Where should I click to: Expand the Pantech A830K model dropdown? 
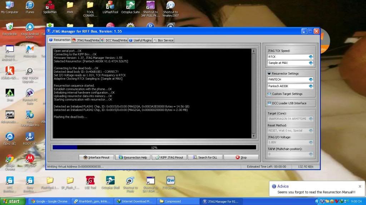[311, 86]
